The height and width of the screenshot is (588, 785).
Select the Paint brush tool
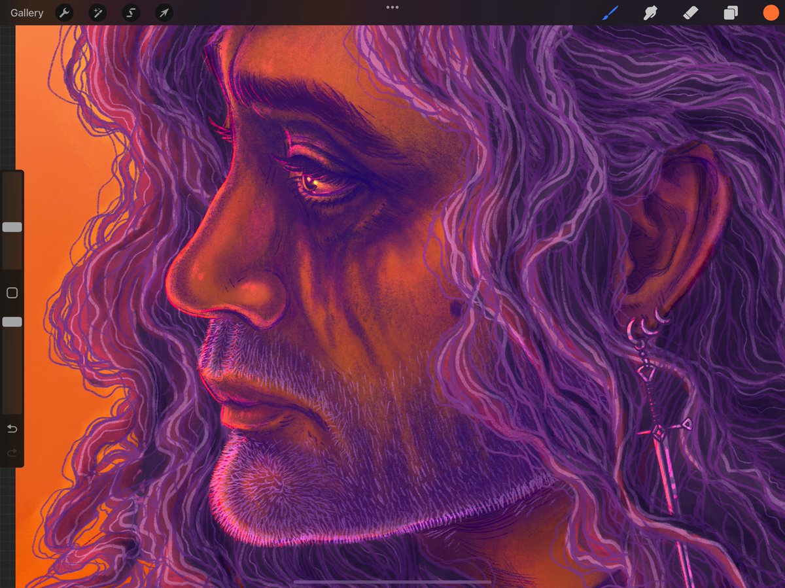[610, 12]
